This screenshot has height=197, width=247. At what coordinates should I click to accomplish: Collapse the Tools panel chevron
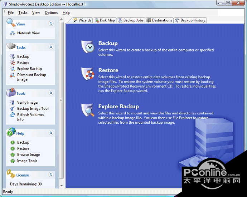[51, 93]
